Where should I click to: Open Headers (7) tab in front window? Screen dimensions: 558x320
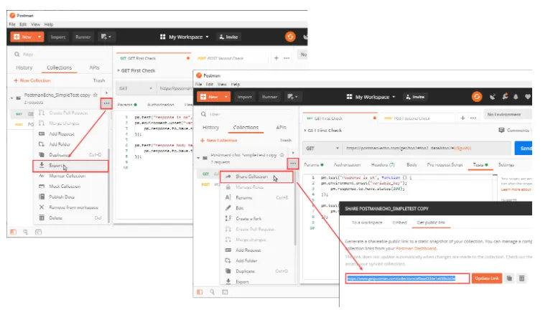(x=383, y=165)
